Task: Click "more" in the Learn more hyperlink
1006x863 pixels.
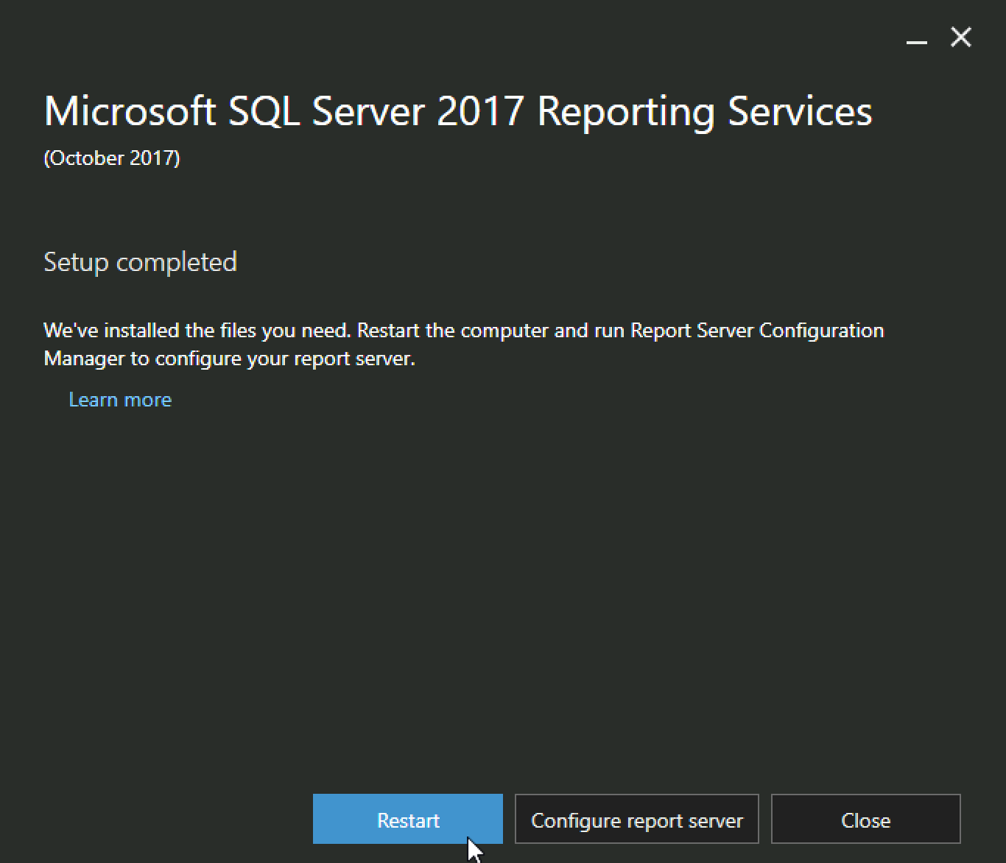Action: pyautogui.click(x=147, y=400)
